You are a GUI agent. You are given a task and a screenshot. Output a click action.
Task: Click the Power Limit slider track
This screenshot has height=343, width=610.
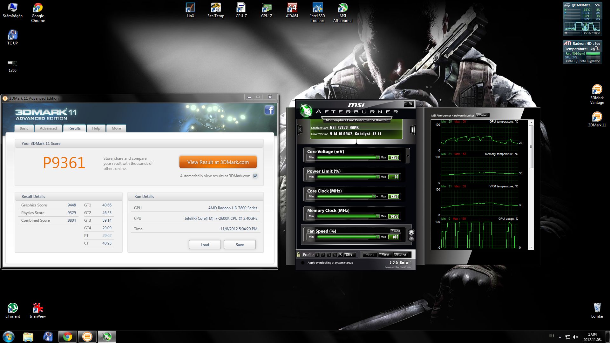tap(348, 177)
